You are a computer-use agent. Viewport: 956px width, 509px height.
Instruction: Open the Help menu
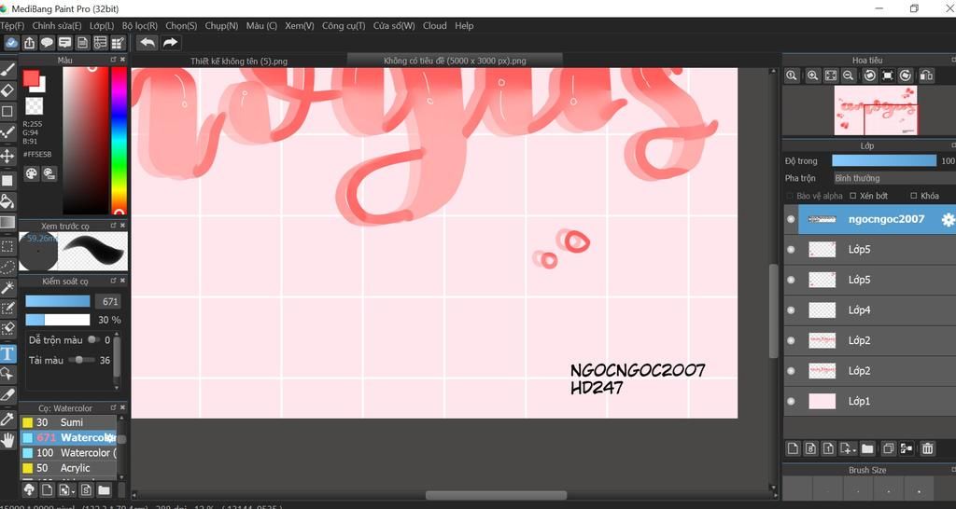point(464,25)
